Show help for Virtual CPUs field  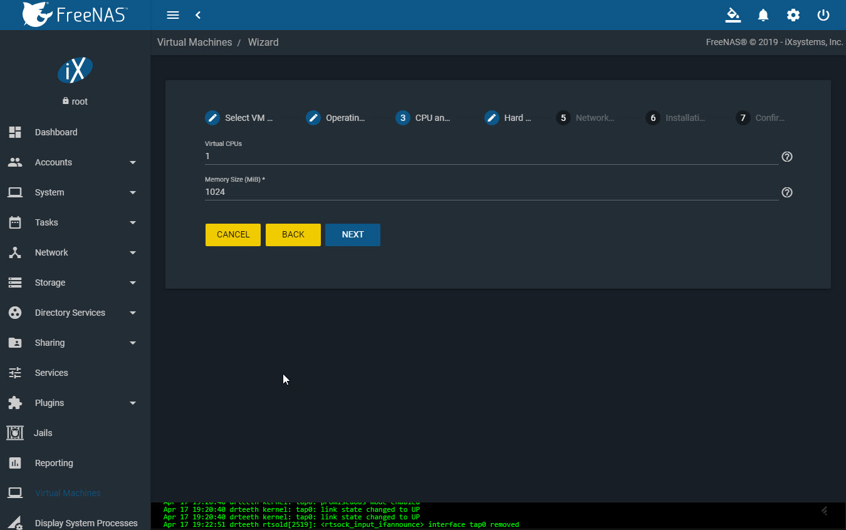[787, 157]
